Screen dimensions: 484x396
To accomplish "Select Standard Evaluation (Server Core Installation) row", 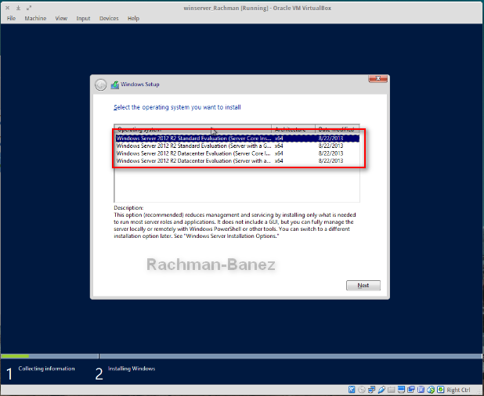I will (x=237, y=139).
